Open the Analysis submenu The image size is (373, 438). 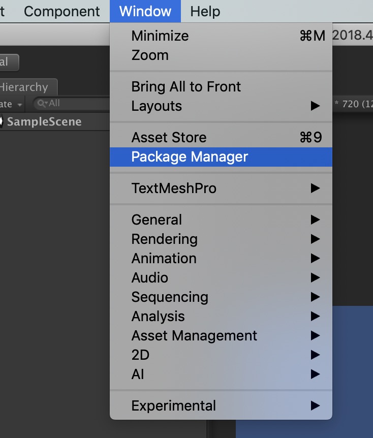click(x=158, y=316)
